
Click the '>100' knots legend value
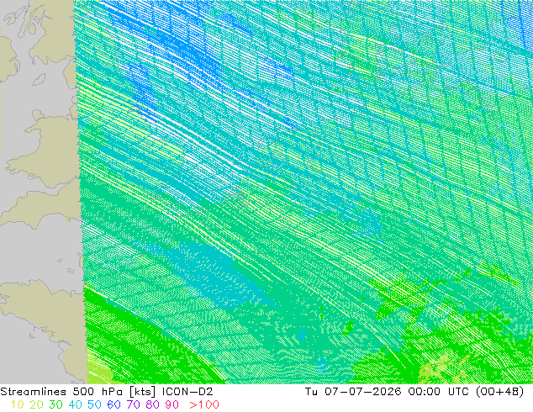(204, 404)
